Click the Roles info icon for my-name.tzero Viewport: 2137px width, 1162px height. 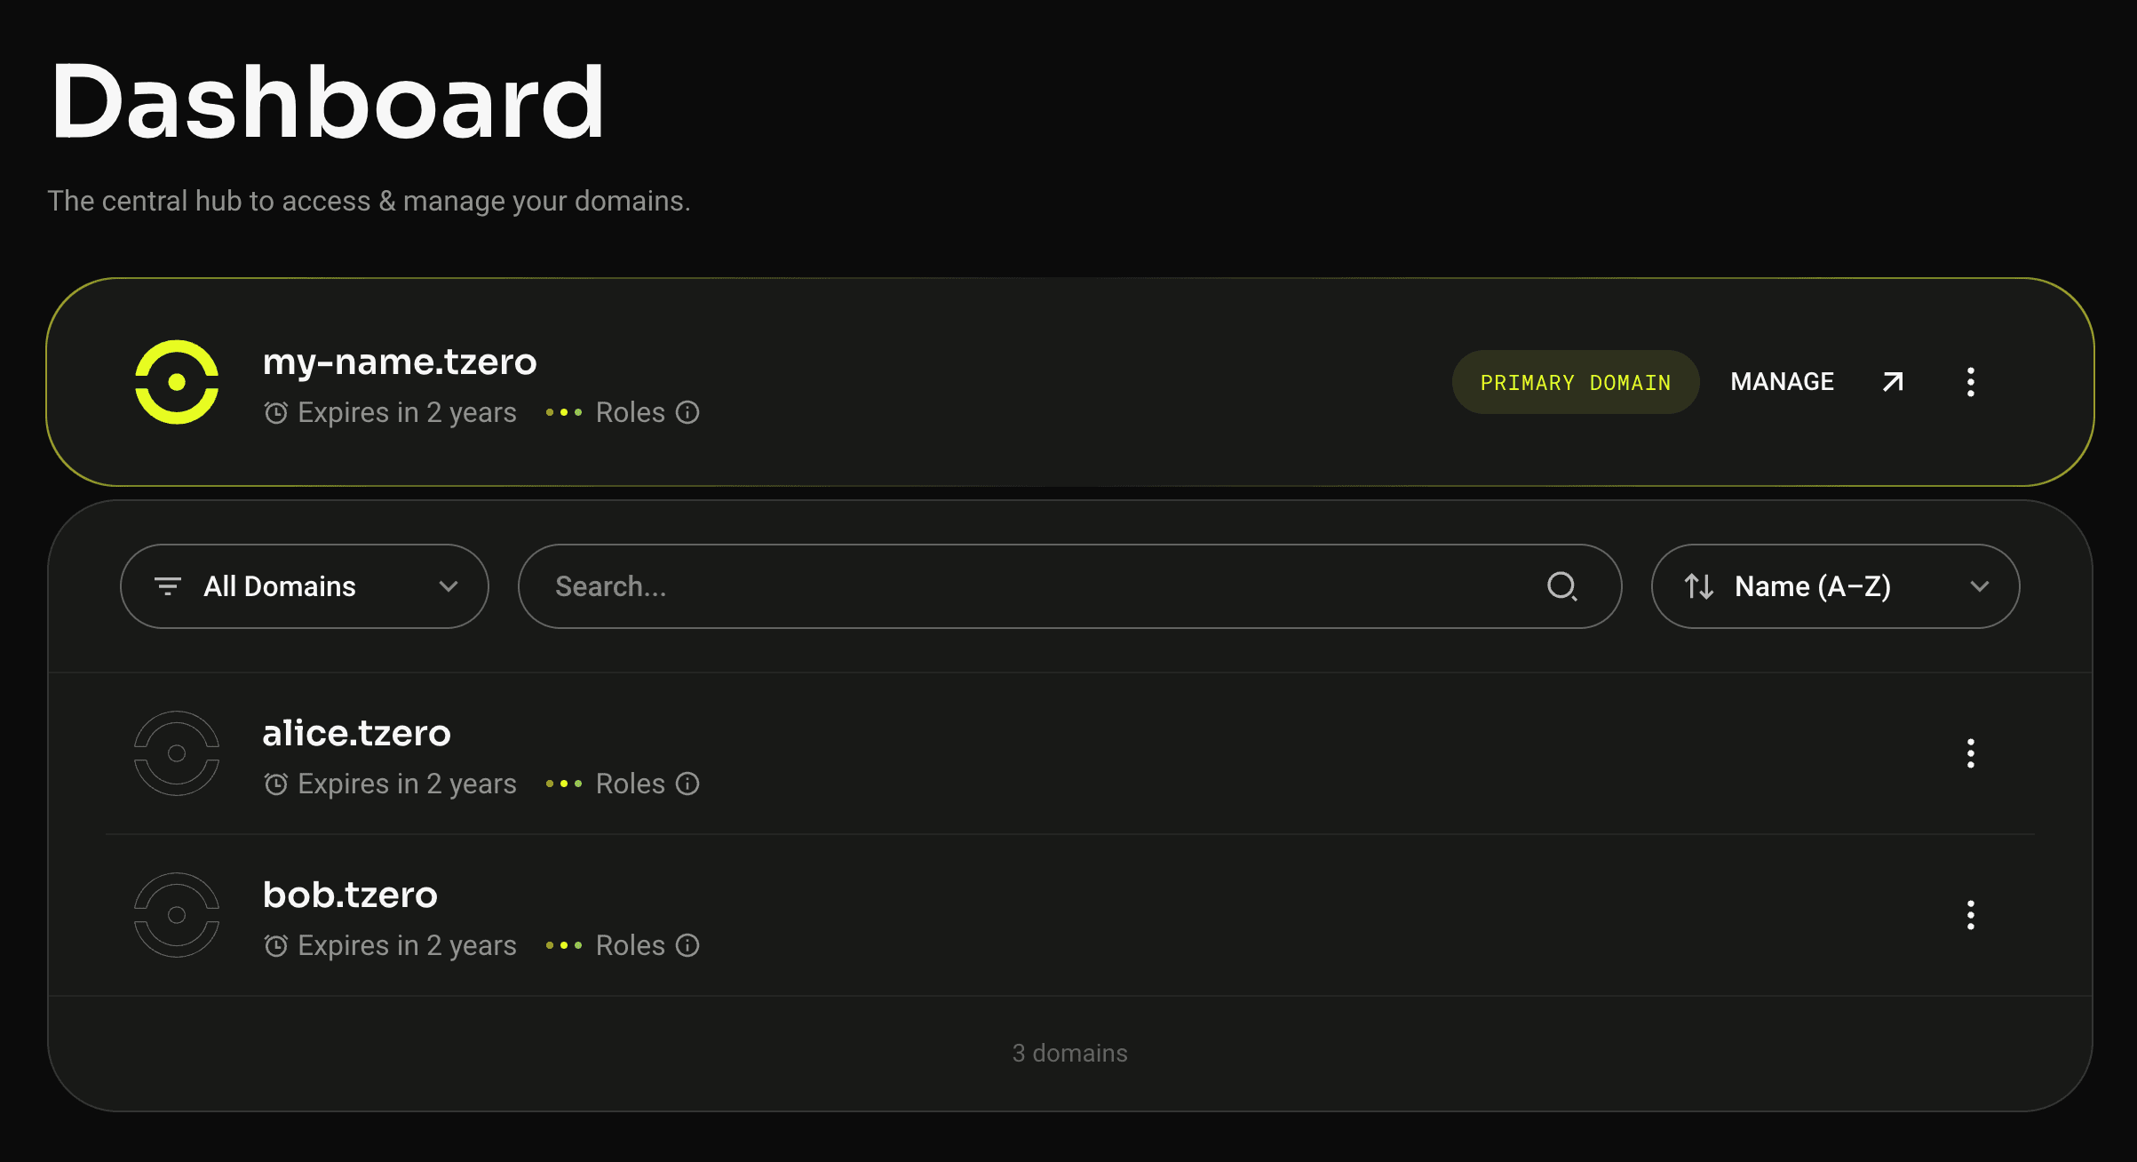(687, 412)
